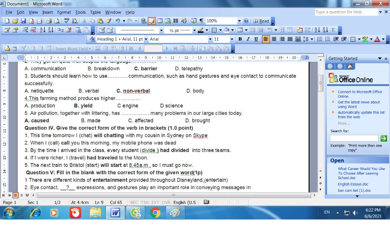The height and width of the screenshot is (234, 390).
Task: Open Table AutoFormat
Action: (x=300, y=30)
